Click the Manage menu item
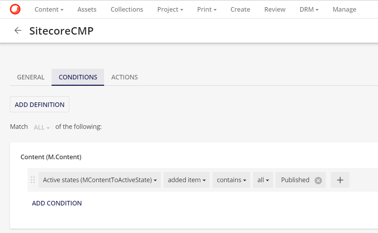This screenshot has width=378, height=233. click(344, 9)
